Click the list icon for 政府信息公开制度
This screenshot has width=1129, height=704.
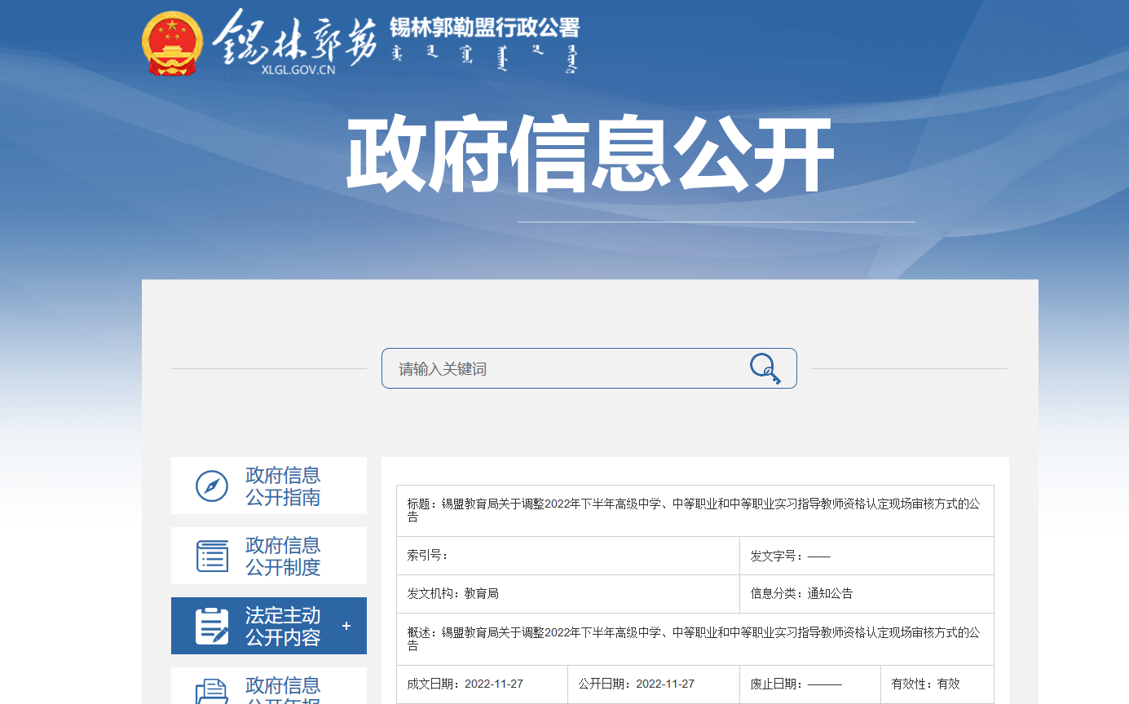212,557
